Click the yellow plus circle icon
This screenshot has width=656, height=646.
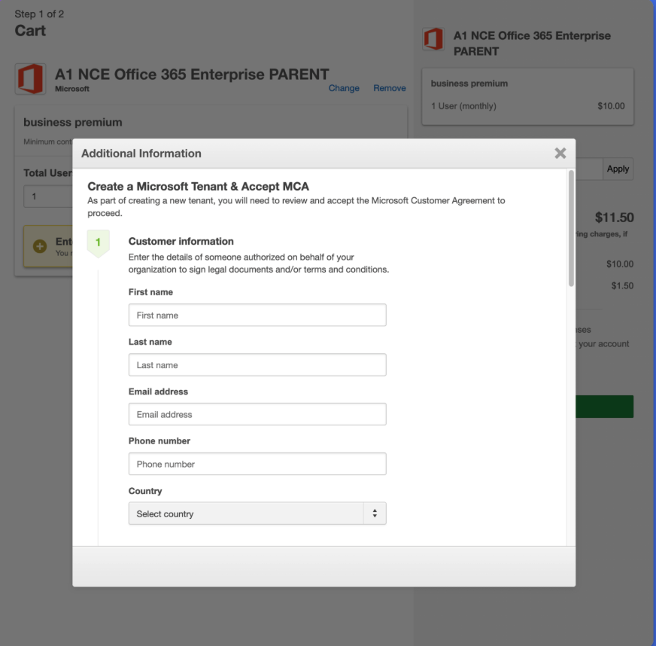point(40,247)
